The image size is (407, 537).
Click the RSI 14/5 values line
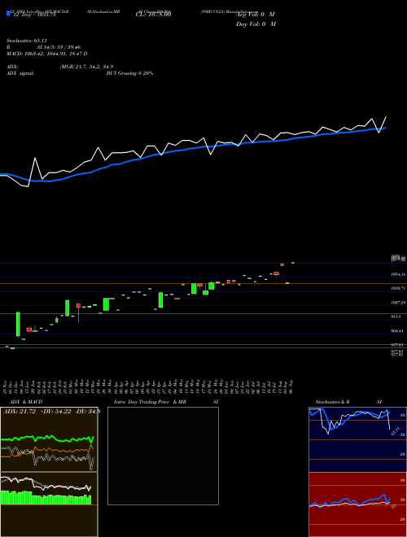(x=43, y=47)
